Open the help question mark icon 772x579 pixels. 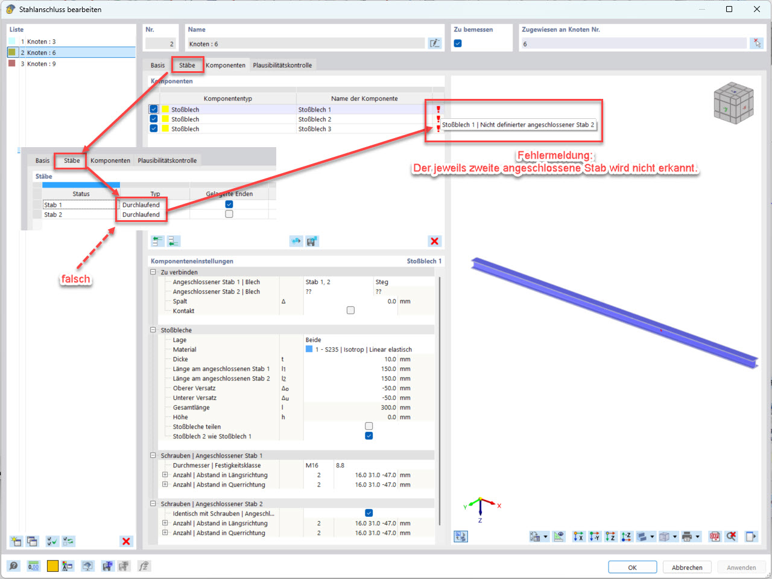(13, 566)
